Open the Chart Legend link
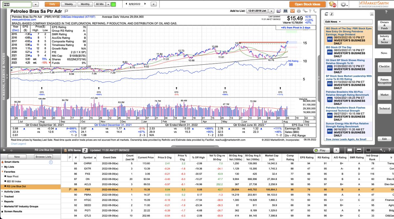 coord(18,143)
